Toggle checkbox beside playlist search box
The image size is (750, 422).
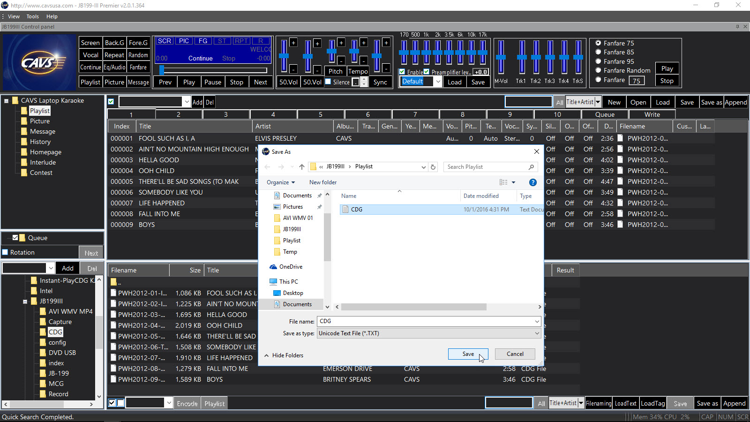111,102
